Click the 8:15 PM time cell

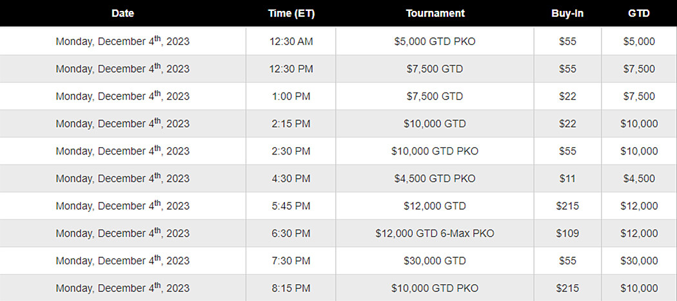pos(291,288)
